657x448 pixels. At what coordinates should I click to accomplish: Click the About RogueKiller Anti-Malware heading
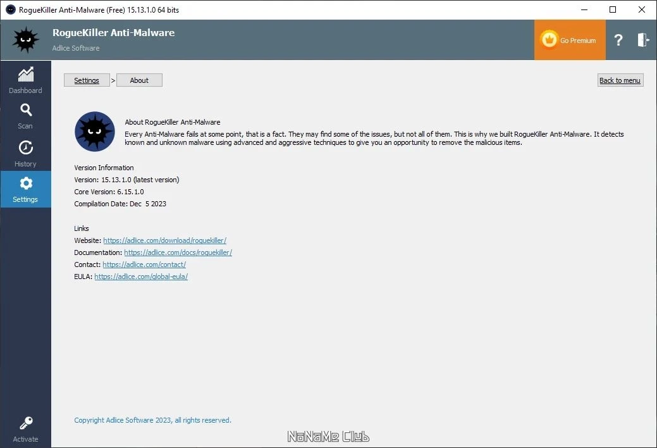tap(173, 122)
